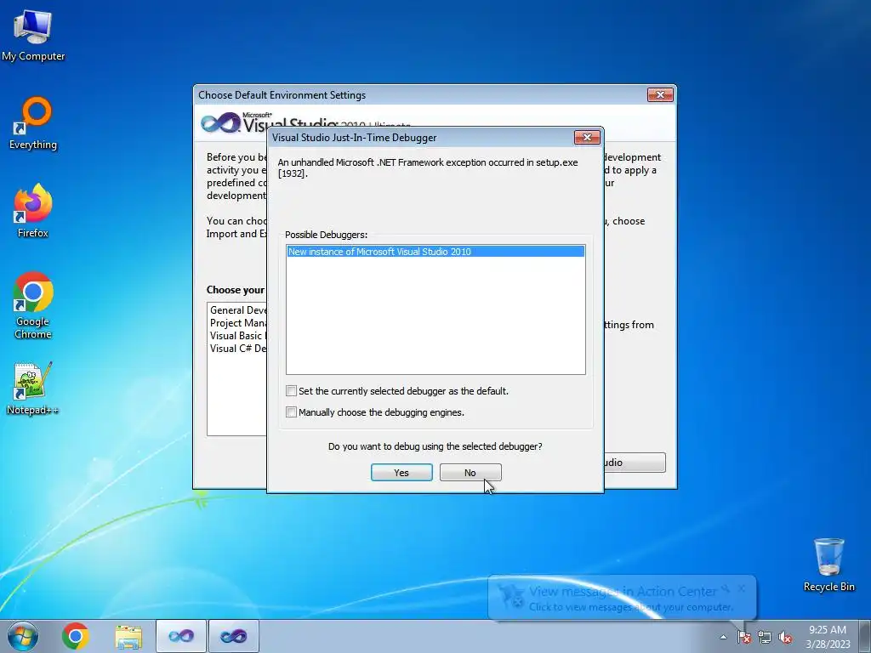Open the Recycle Bin
871x653 pixels.
828,565
